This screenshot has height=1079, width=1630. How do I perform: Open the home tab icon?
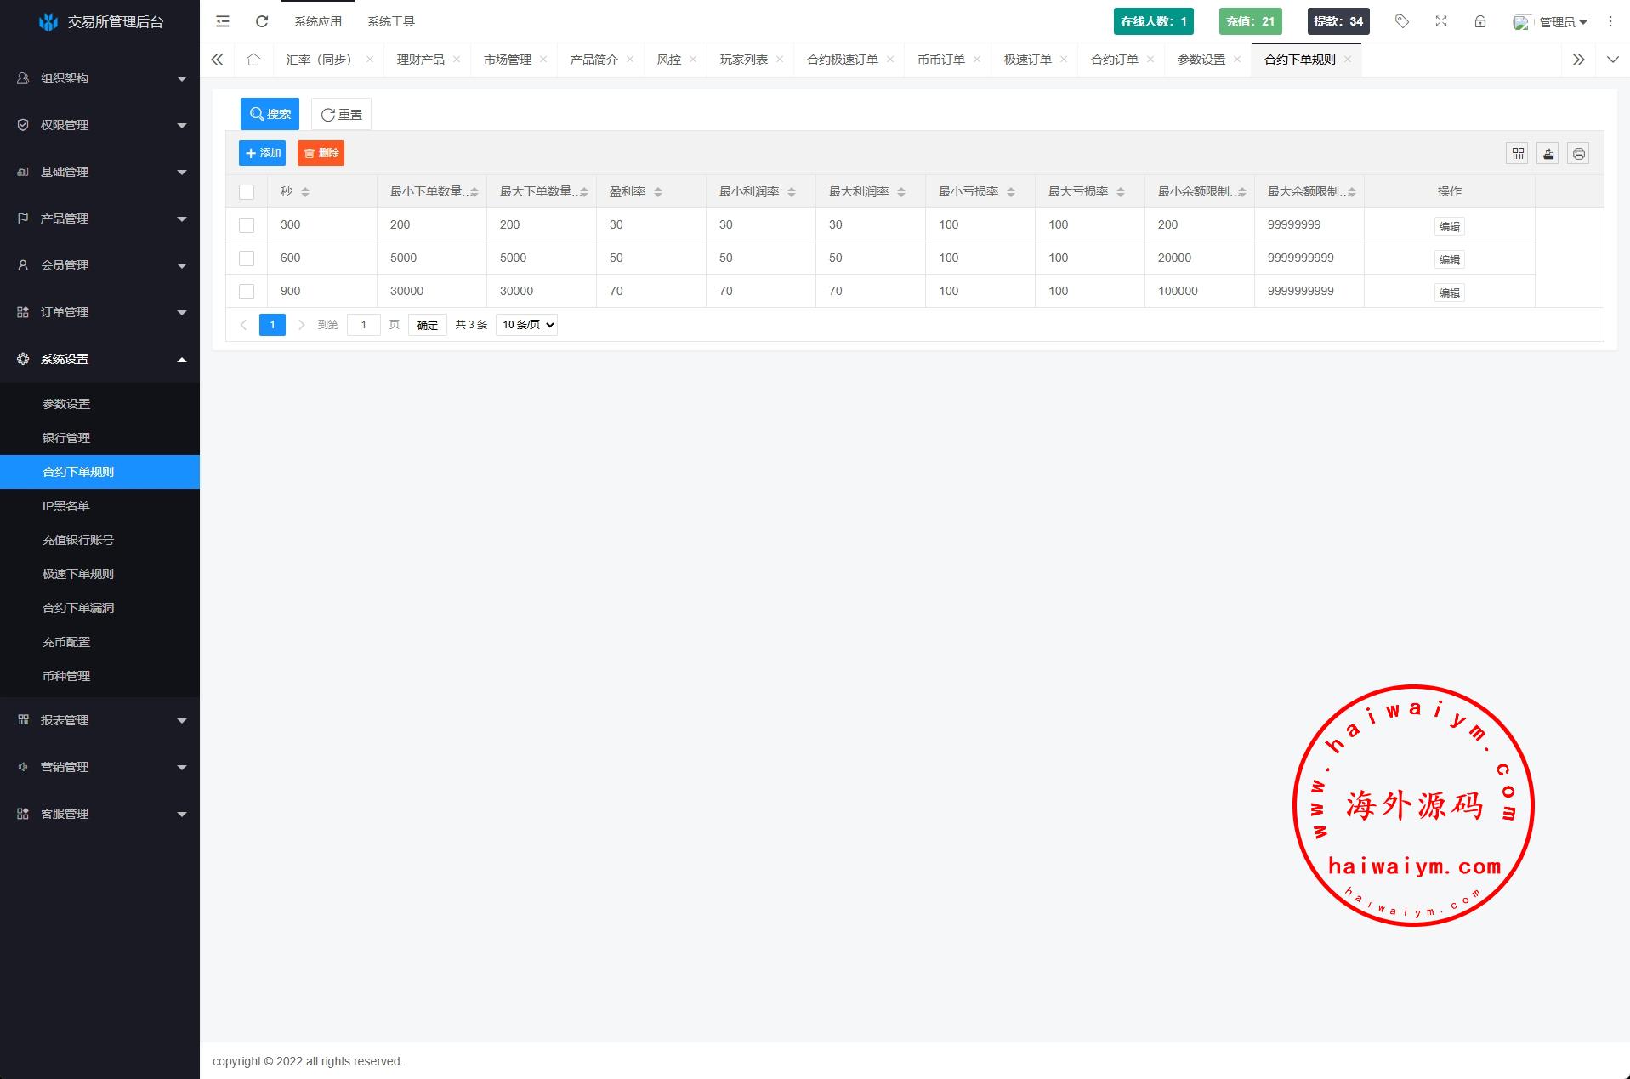pos(253,60)
